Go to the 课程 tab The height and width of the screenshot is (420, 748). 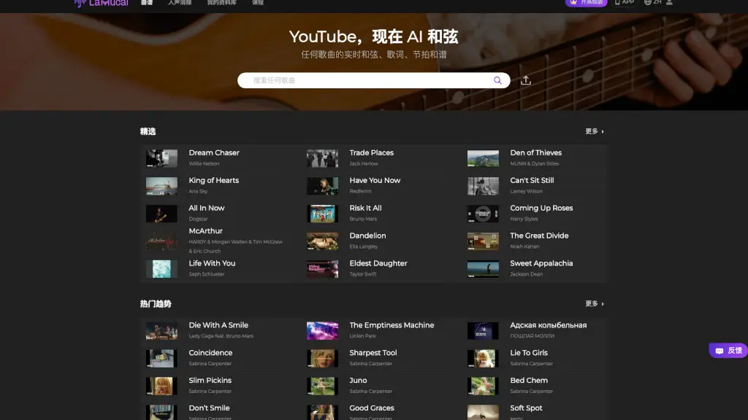point(258,3)
